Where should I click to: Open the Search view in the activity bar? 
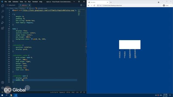click(2, 11)
